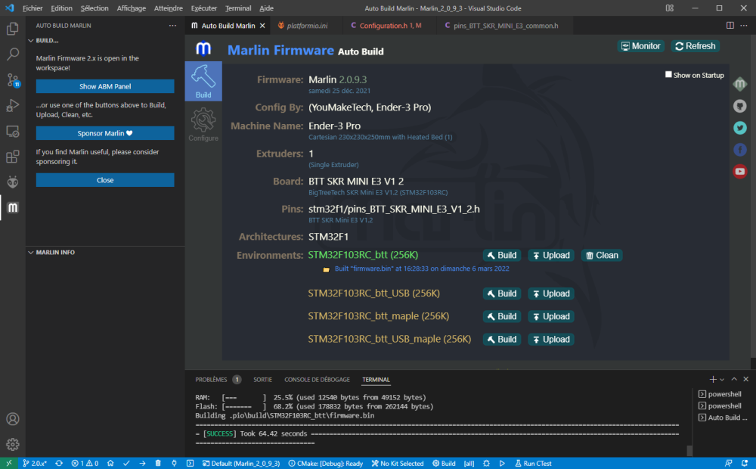Screen dimensions: 756x469
Task: Clean the STM32F103RC_btt environment
Action: [602, 255]
